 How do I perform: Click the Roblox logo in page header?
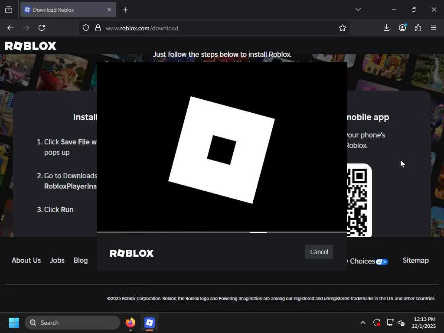coord(31,46)
